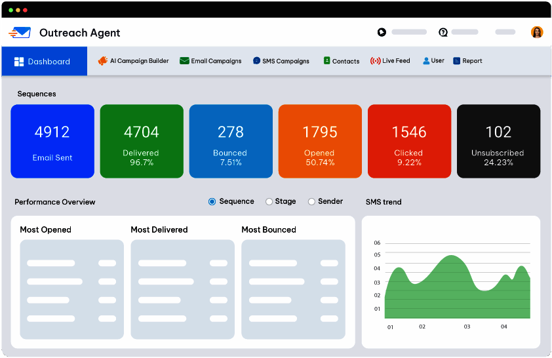The height and width of the screenshot is (358, 552).
Task: Select the Sequence radio button
Action: 212,202
